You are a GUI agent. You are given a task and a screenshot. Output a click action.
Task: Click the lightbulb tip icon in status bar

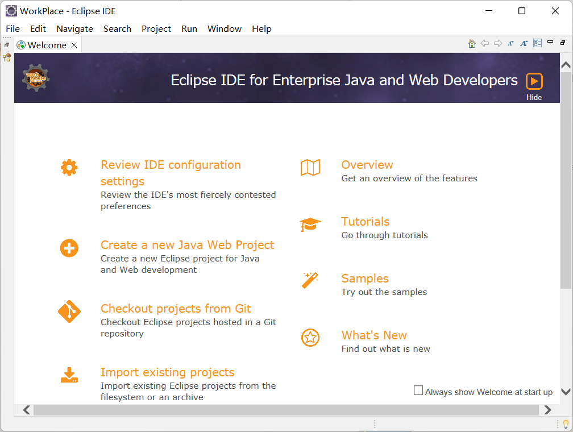pos(566,424)
